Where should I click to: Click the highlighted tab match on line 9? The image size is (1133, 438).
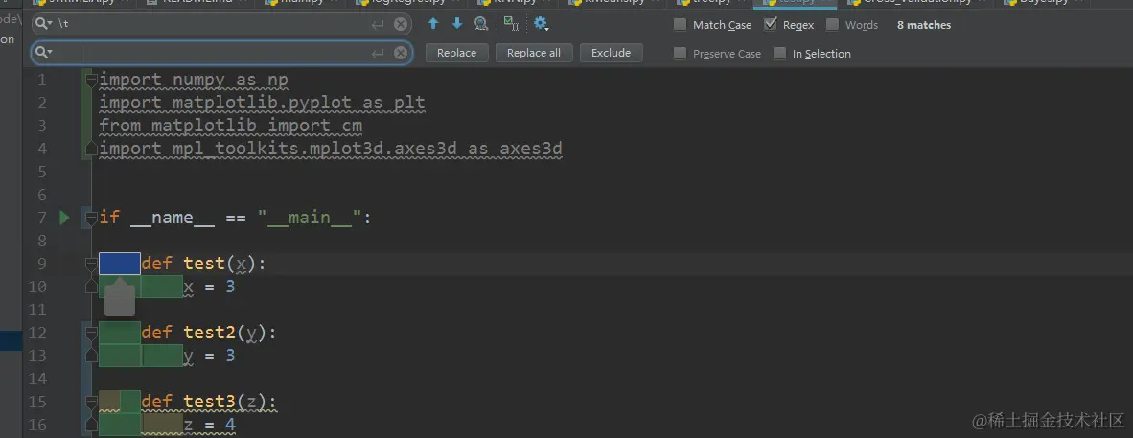point(119,264)
